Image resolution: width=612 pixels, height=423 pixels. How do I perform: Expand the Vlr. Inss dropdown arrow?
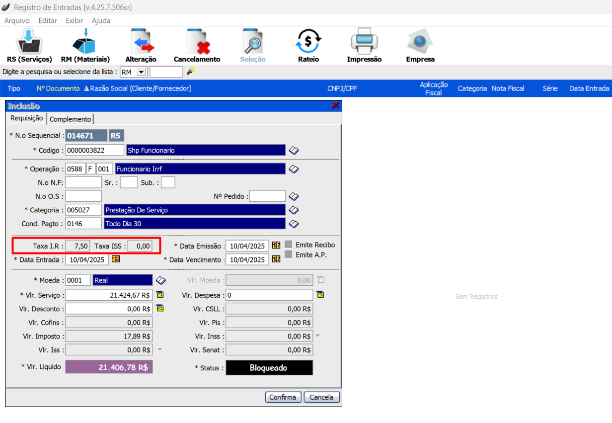318,336
